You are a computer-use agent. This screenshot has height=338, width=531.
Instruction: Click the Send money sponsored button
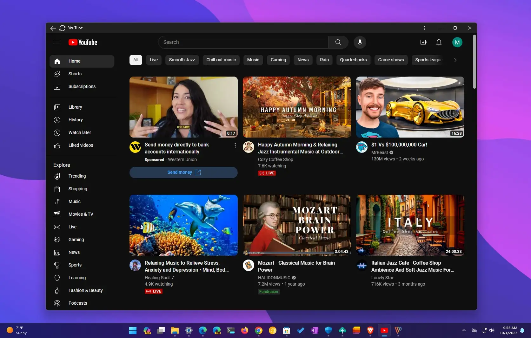pyautogui.click(x=183, y=172)
